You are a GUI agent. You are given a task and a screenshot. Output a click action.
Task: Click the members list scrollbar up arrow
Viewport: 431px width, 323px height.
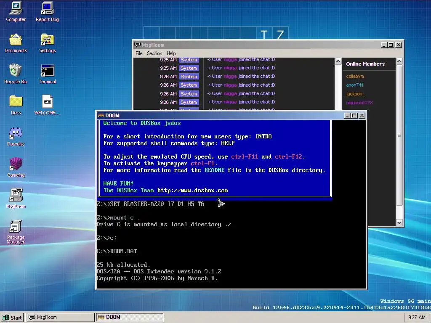click(x=399, y=61)
